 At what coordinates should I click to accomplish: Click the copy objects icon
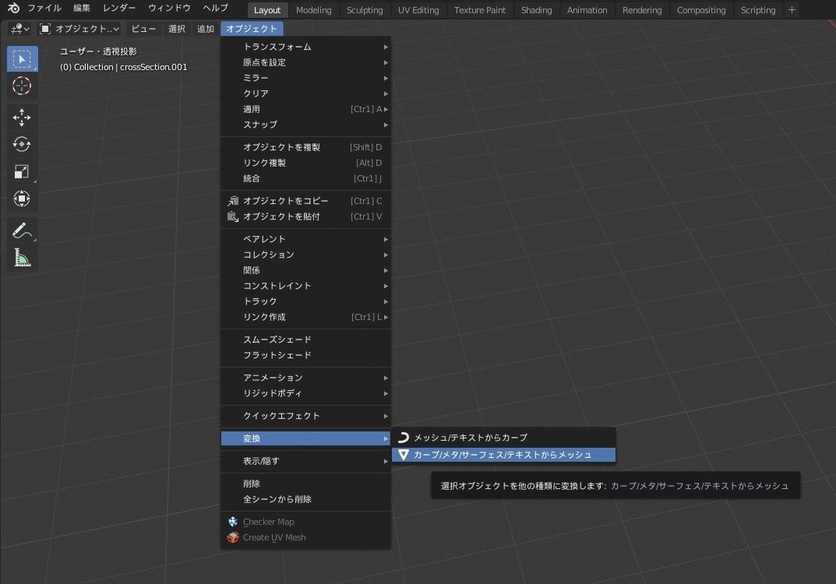(x=233, y=201)
